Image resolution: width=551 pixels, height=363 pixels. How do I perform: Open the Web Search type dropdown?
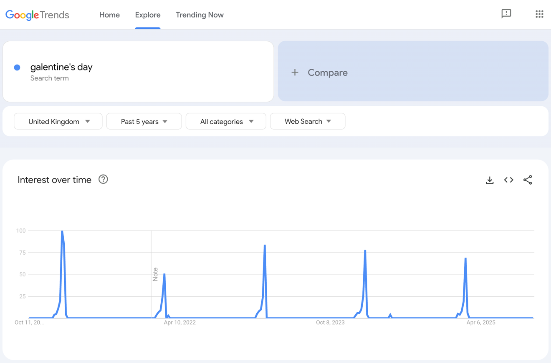(x=307, y=121)
